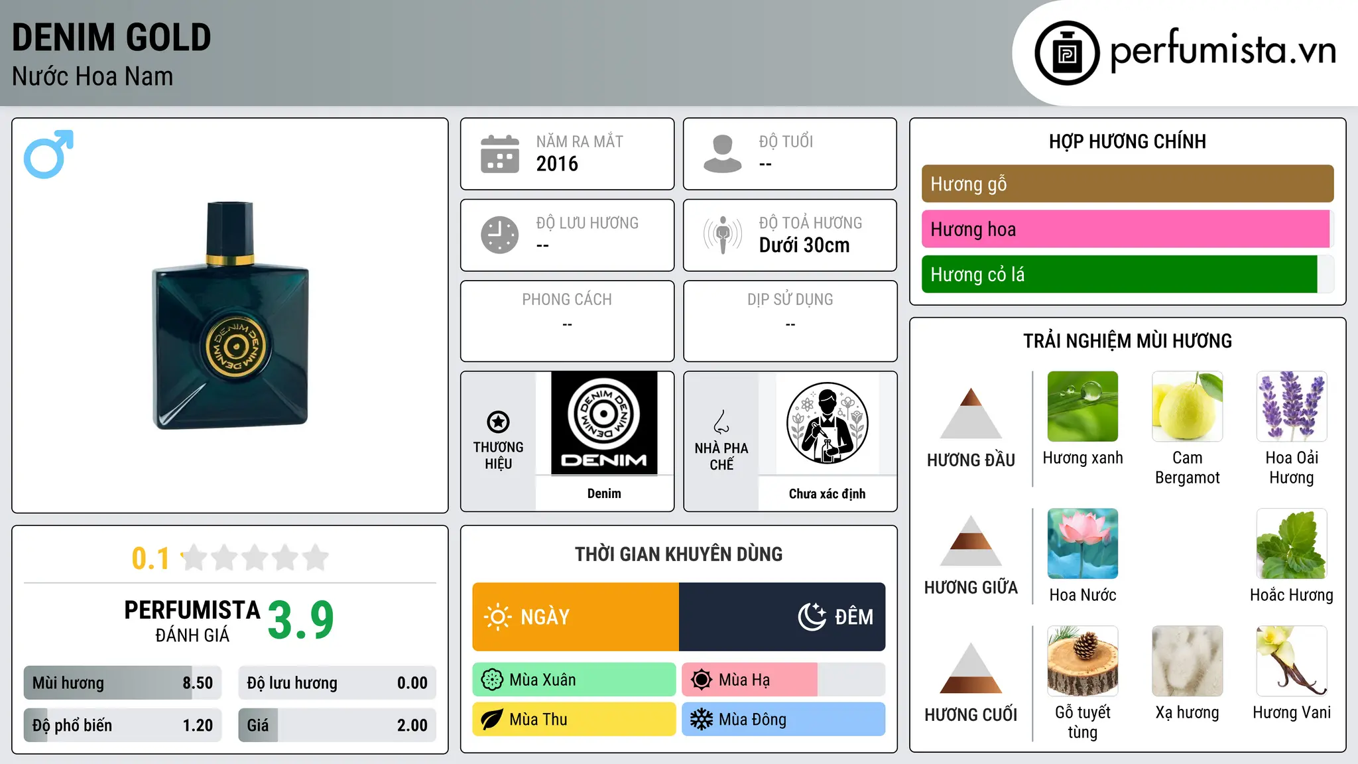
Task: Open the perfumer illustration Chưa xác định
Action: [x=827, y=423]
